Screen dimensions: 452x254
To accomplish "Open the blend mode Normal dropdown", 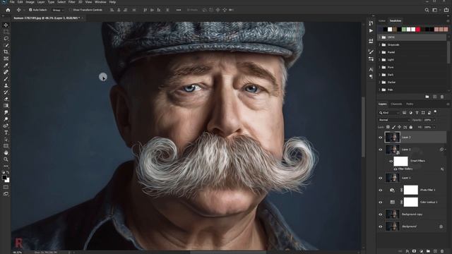I will [394, 120].
